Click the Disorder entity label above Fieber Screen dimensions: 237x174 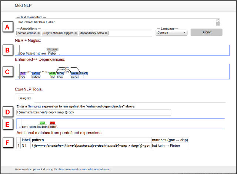click(53, 49)
